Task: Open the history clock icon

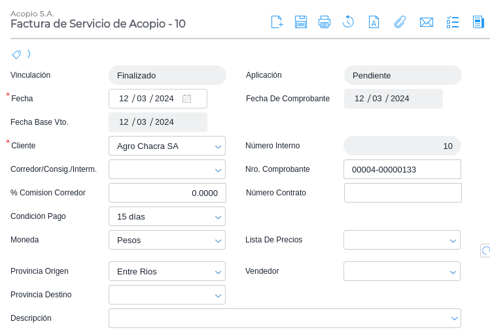Action: pos(348,22)
